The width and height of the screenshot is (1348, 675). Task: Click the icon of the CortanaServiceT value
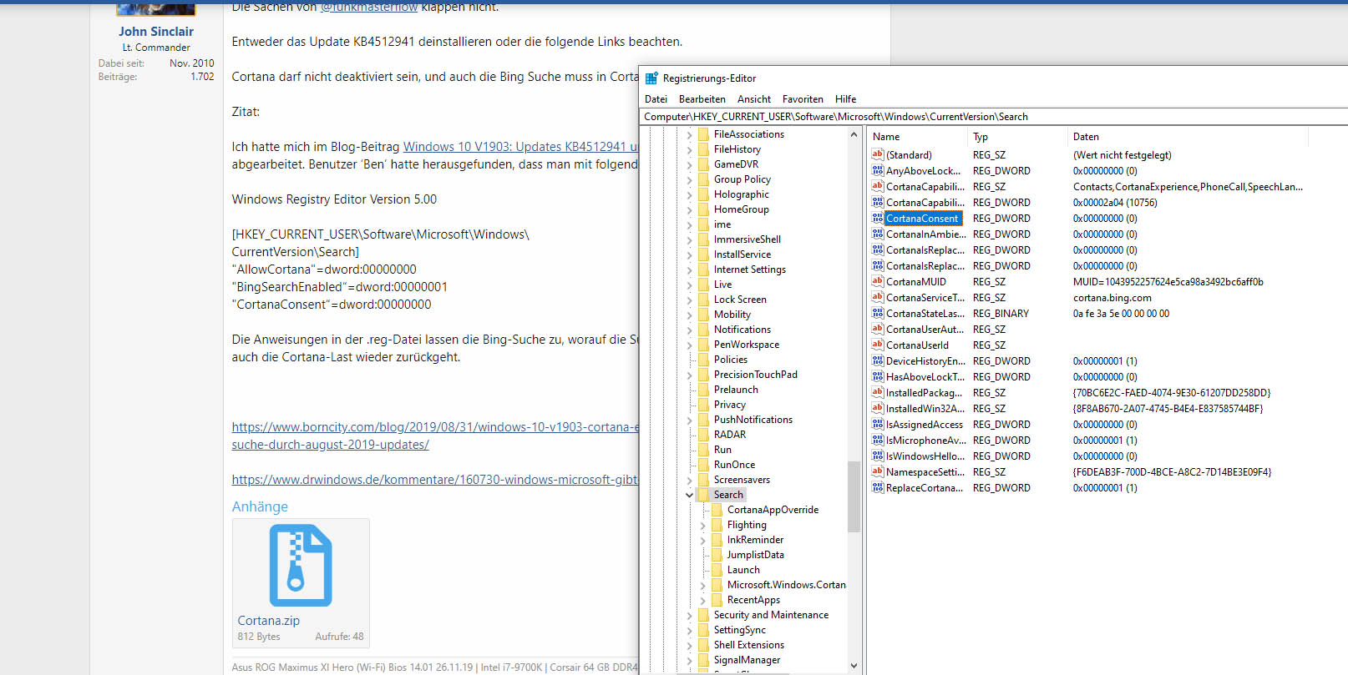[x=877, y=297]
